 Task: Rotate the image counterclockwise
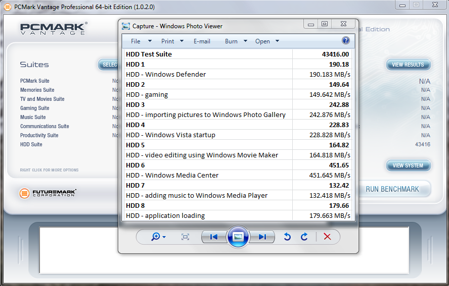click(287, 237)
